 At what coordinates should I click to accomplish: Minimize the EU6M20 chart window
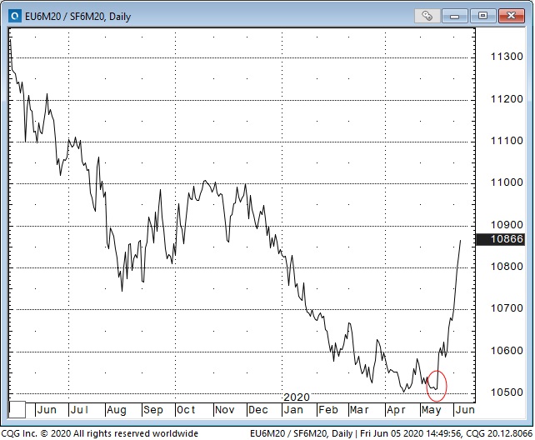coord(455,16)
